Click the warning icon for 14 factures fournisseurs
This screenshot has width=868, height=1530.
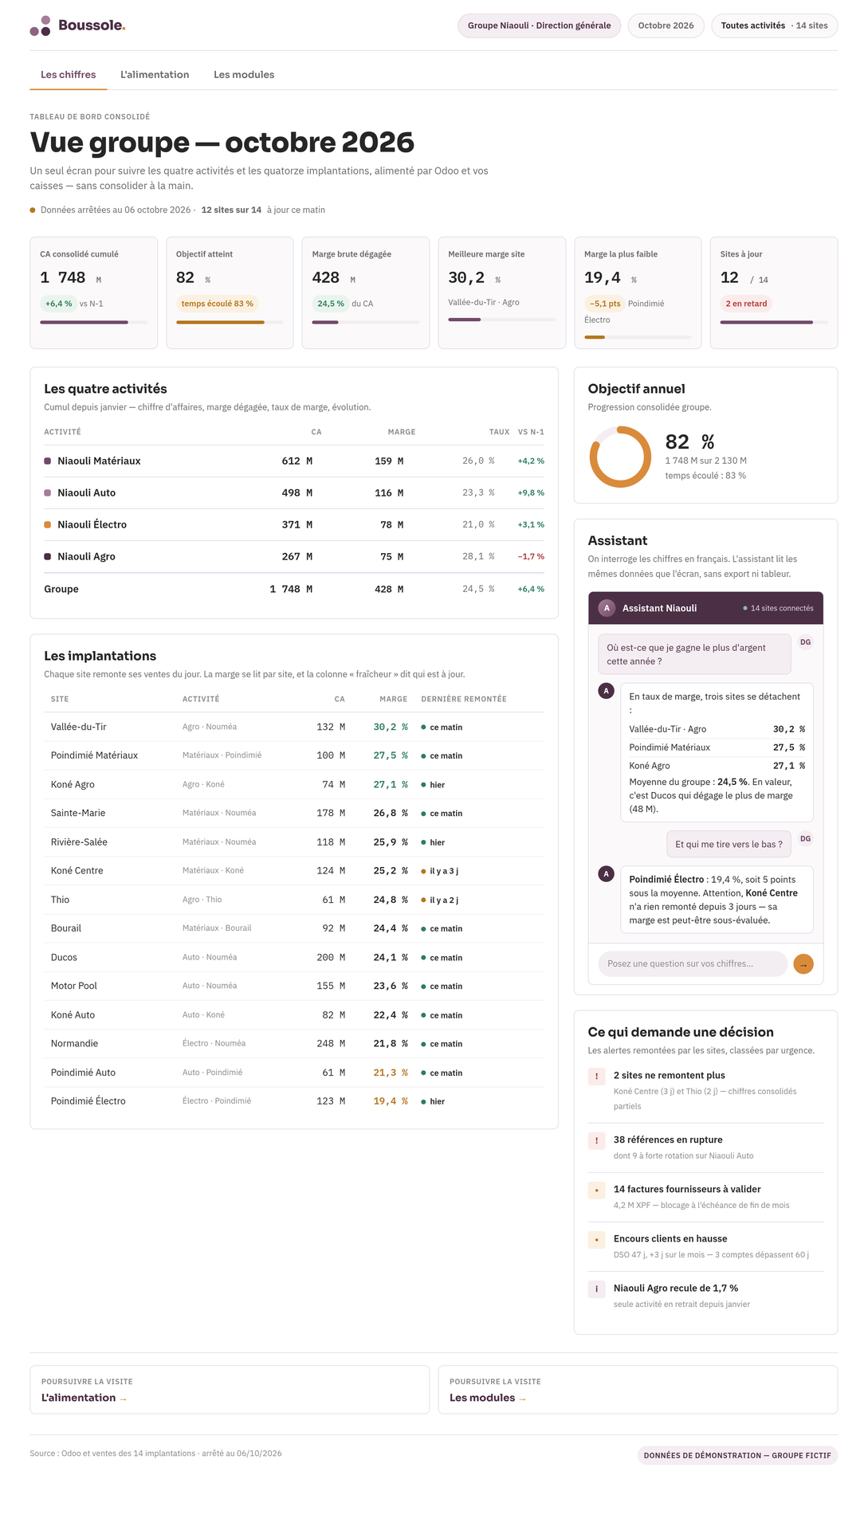tap(596, 1190)
